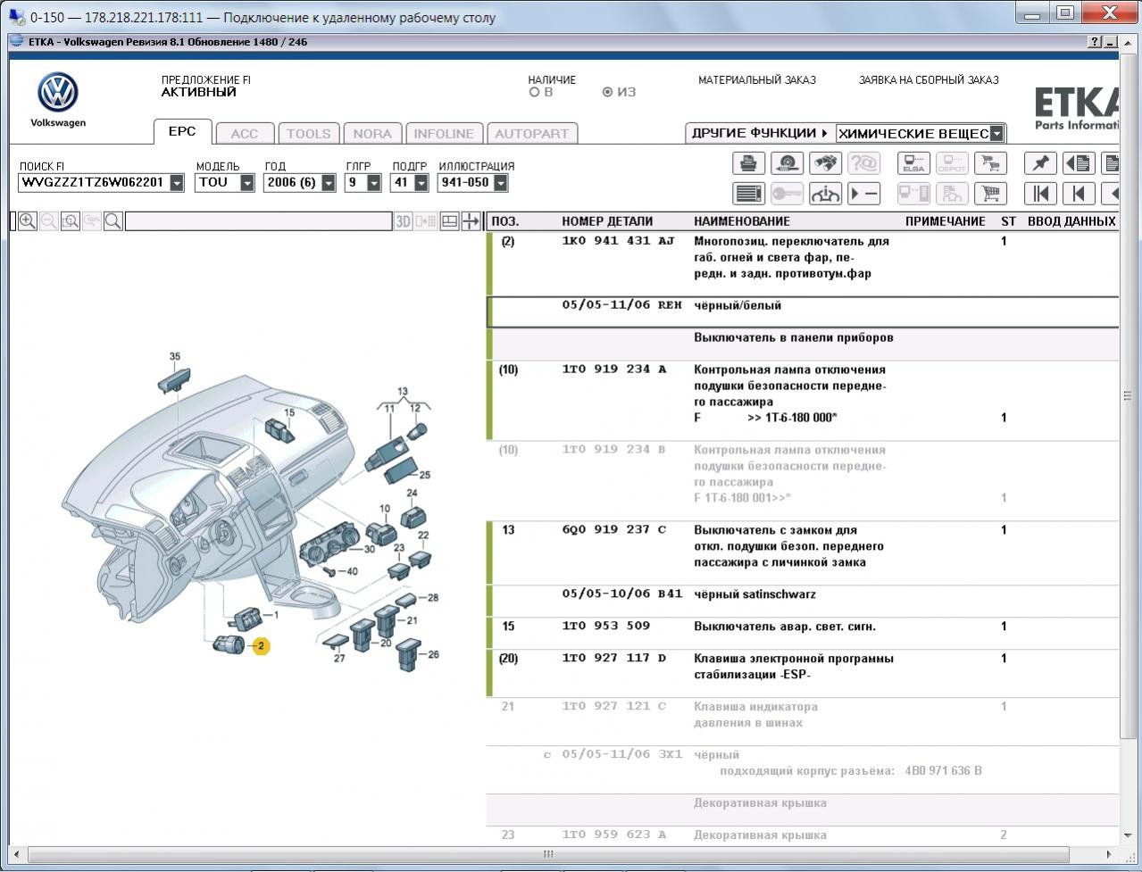Switch to the EPC tab
Screen dimensions: 1142x872
point(182,131)
